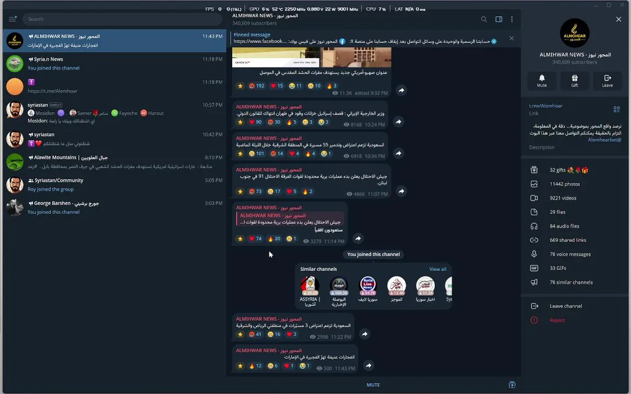631x394 pixels.
Task: Open the hamburger main menu
Action: coord(13,19)
